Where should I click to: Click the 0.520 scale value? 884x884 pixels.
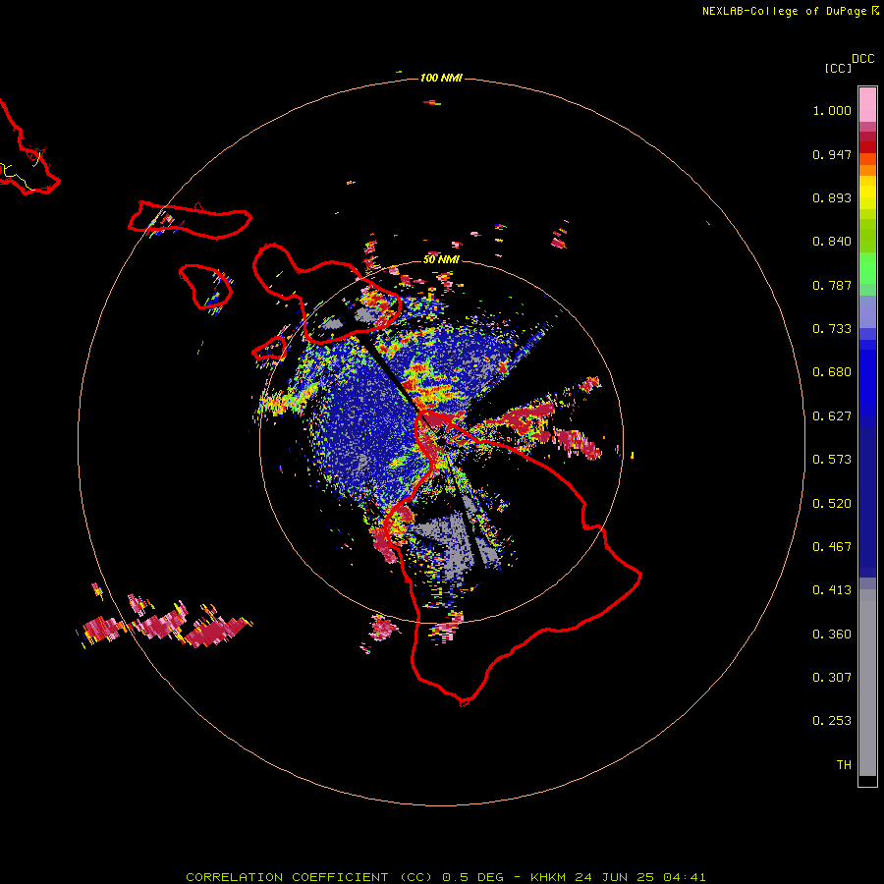[832, 504]
